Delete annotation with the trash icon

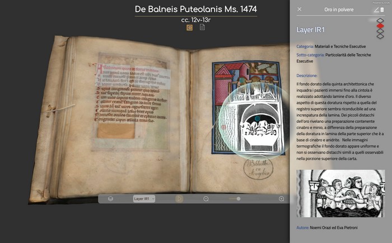click(x=382, y=9)
